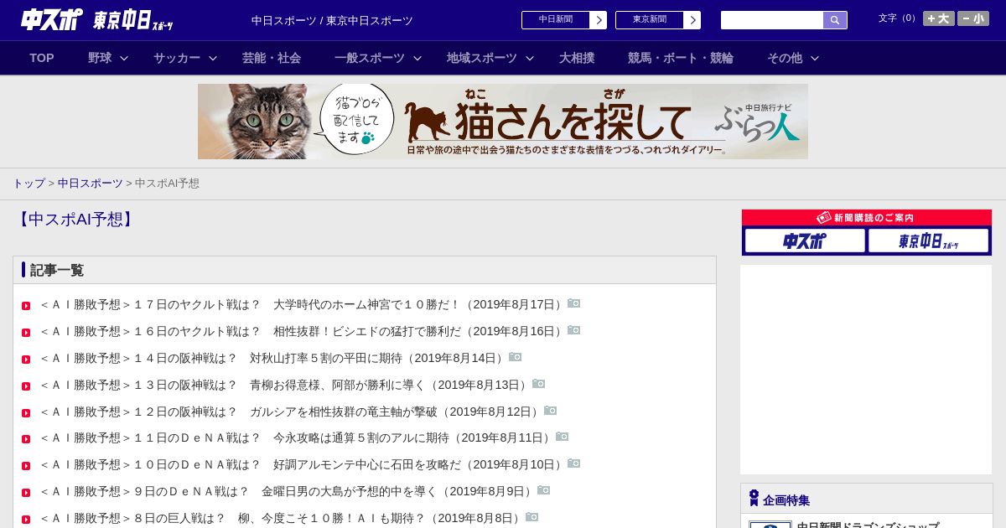Expand the 一般スポーツ dropdown chevron
The width and height of the screenshot is (1006, 528).
[x=417, y=58]
